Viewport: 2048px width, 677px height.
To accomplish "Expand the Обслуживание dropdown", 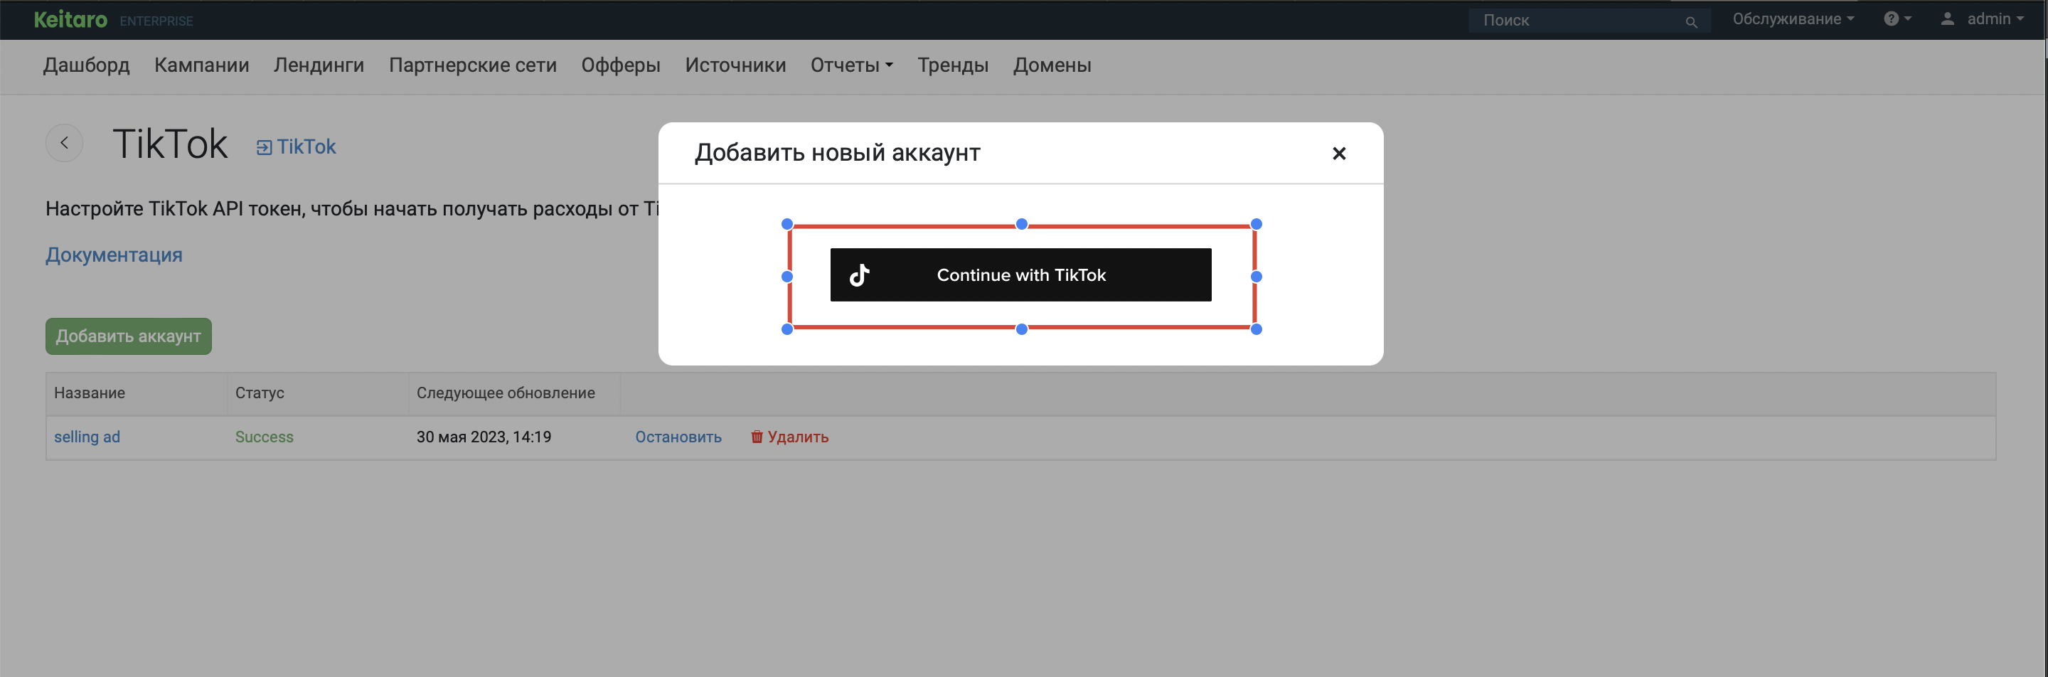I will 1793,19.
